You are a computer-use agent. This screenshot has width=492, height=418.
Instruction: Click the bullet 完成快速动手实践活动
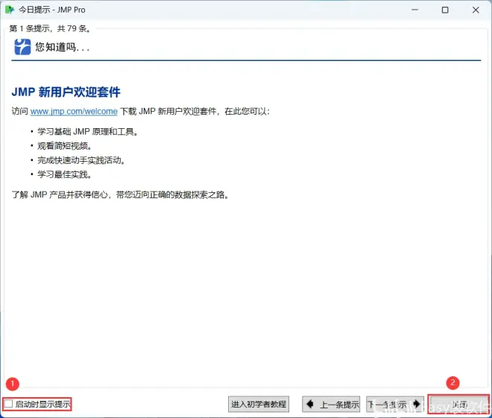[x=81, y=160]
